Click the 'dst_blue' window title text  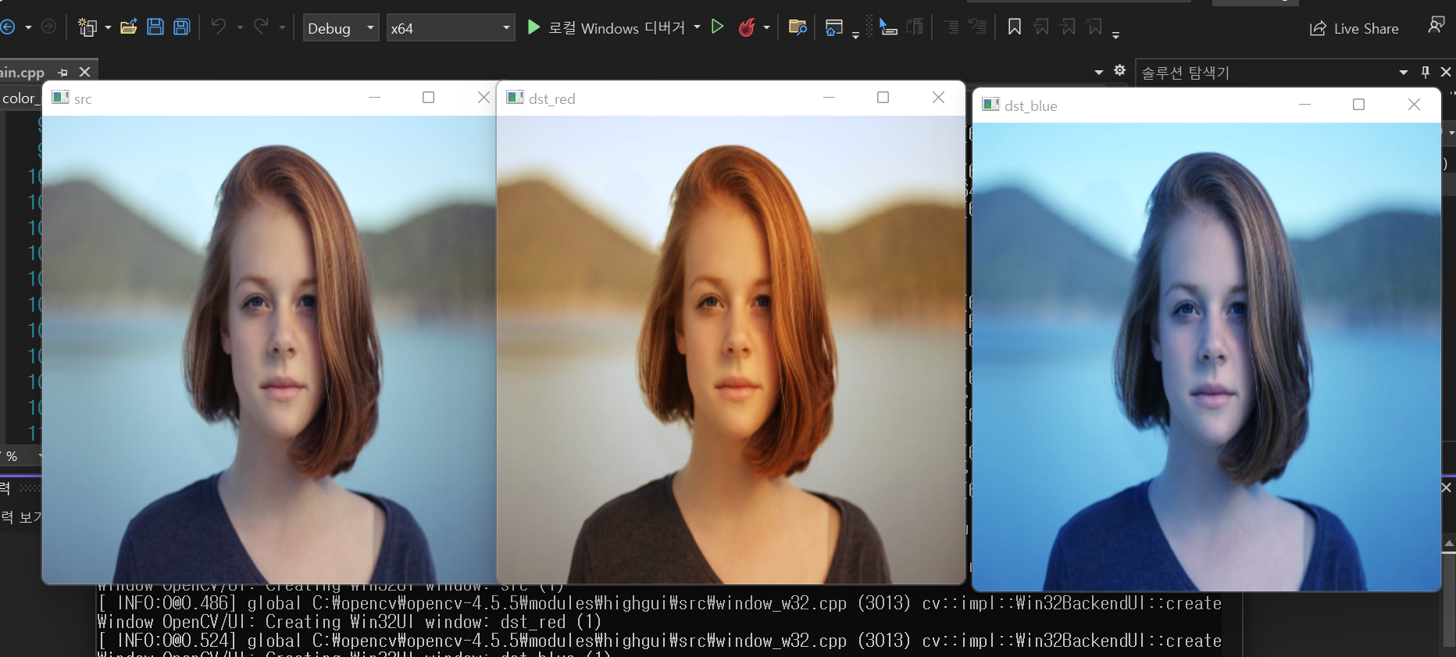click(1031, 105)
